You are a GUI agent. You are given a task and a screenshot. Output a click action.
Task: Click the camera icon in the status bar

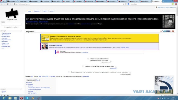coord(8,95)
